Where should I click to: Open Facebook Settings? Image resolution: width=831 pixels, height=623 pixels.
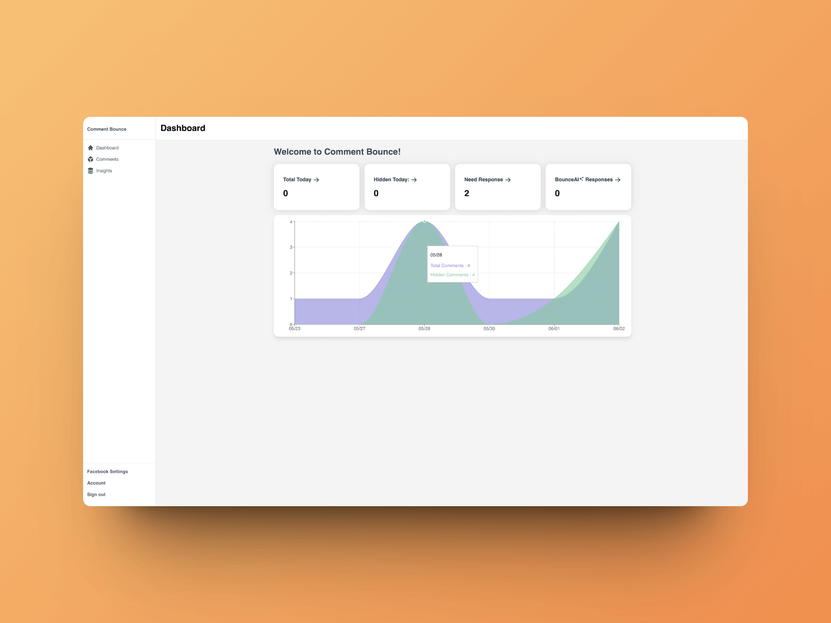click(107, 472)
